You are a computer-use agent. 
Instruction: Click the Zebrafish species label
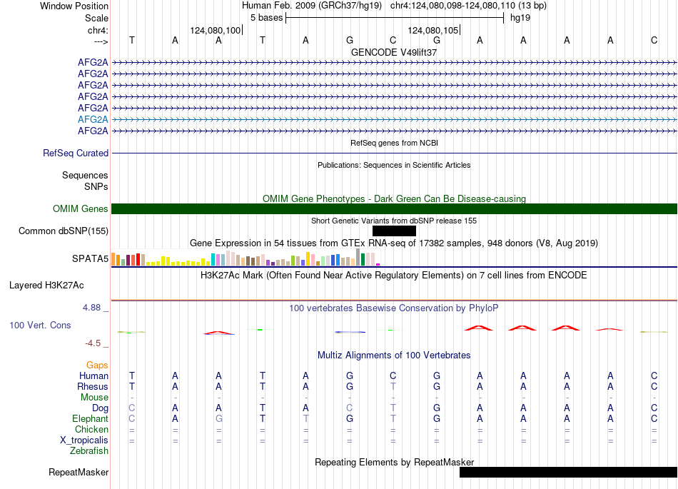89,451
